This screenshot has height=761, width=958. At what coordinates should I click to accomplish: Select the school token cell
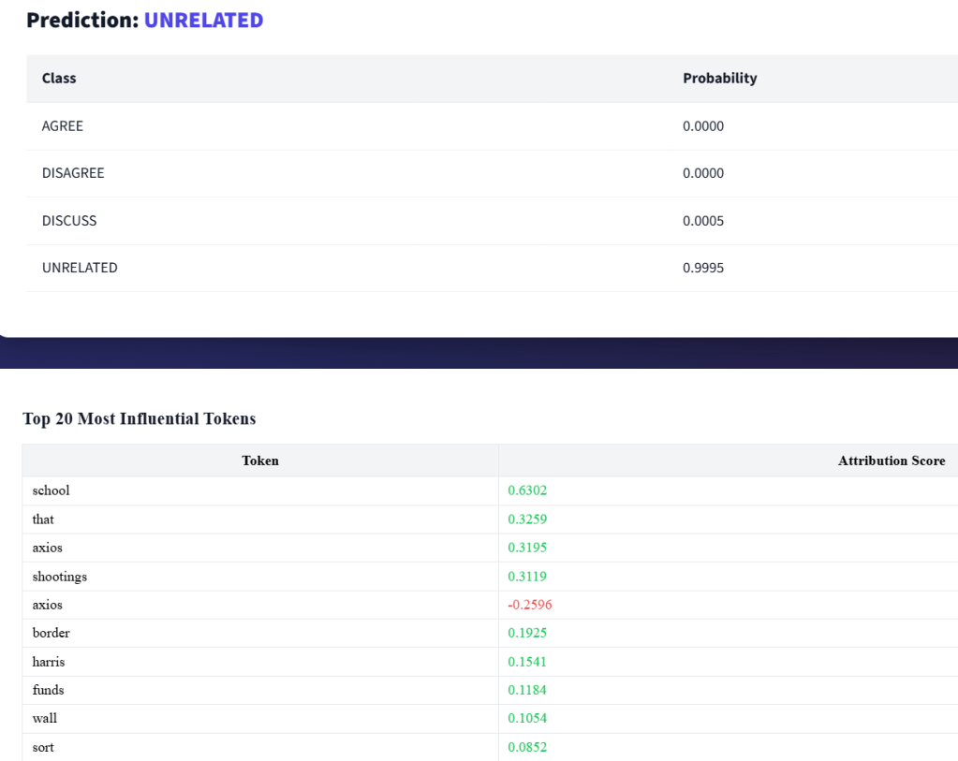point(52,490)
